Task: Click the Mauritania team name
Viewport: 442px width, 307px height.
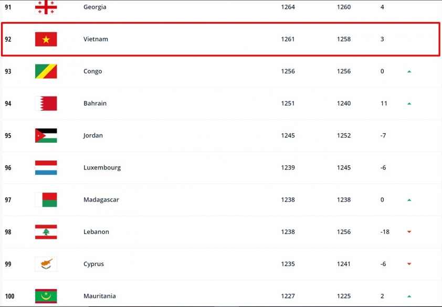Action: point(100,296)
